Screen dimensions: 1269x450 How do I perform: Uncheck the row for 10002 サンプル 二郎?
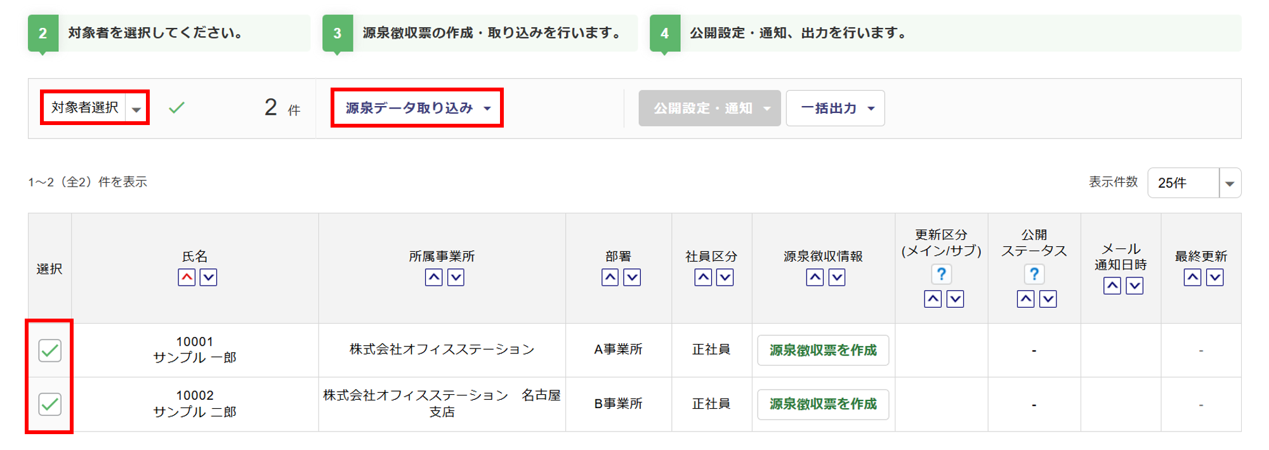49,404
